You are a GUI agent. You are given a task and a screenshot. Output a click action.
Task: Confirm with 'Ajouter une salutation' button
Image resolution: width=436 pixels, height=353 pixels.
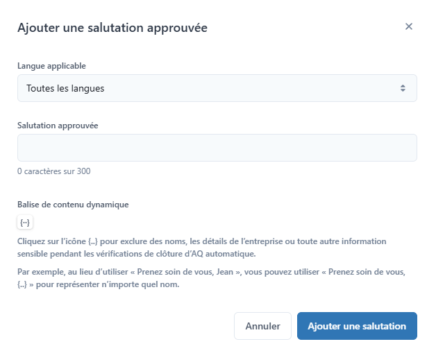[x=357, y=326]
